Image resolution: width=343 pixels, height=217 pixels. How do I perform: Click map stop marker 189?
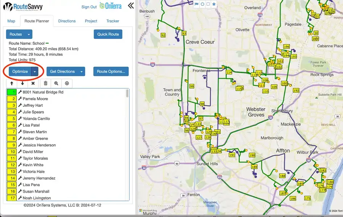(x=254, y=167)
